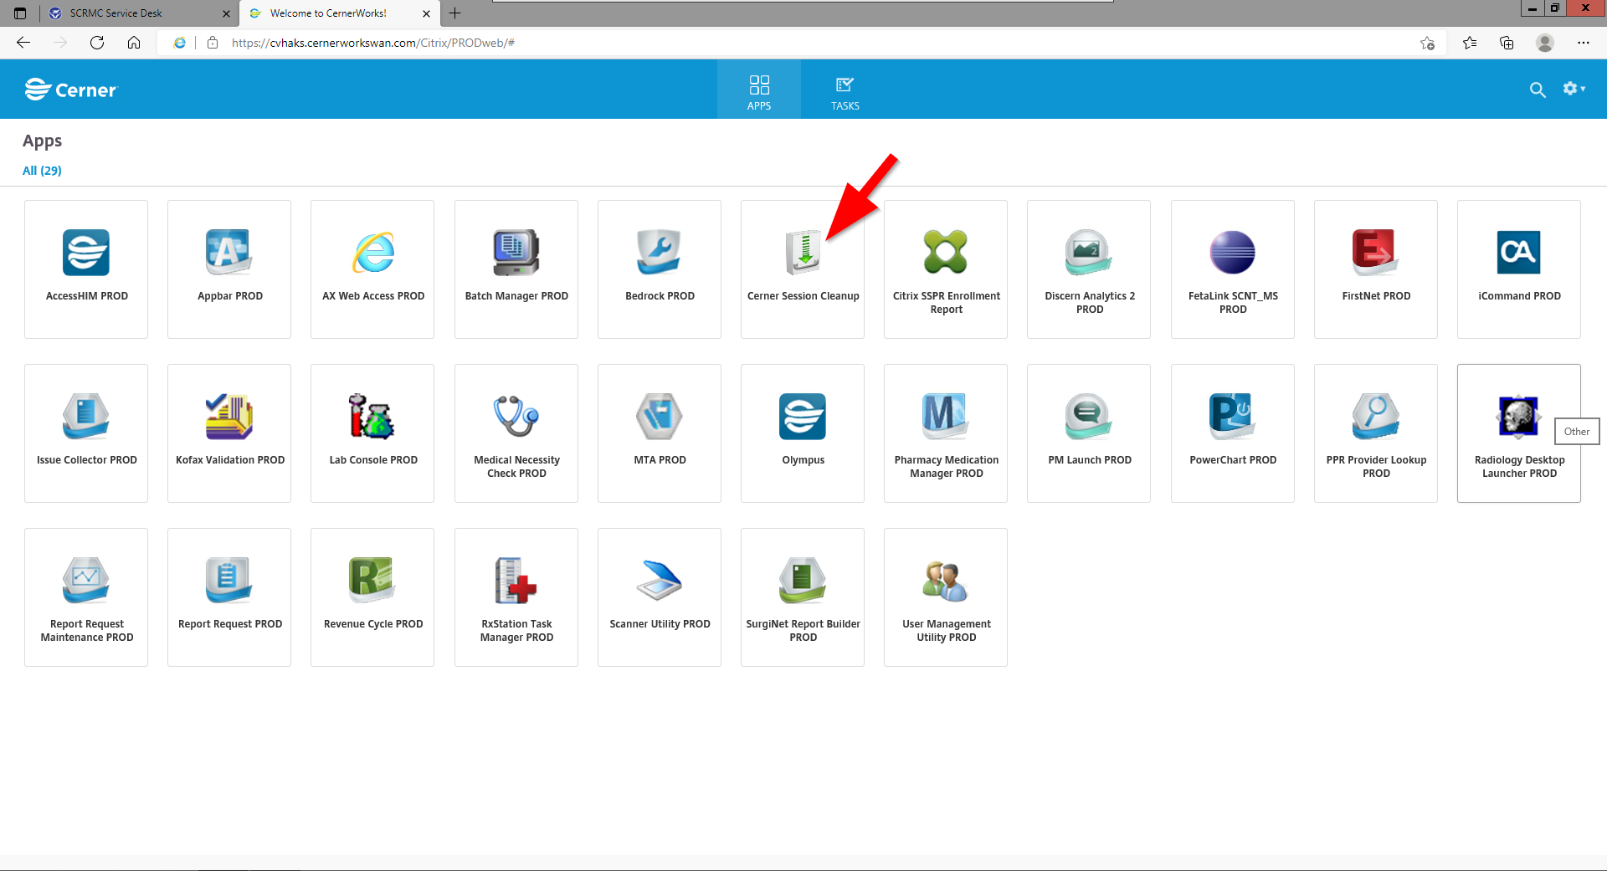Select the APPS tab
Screen dimensions: 1607x871
point(758,90)
